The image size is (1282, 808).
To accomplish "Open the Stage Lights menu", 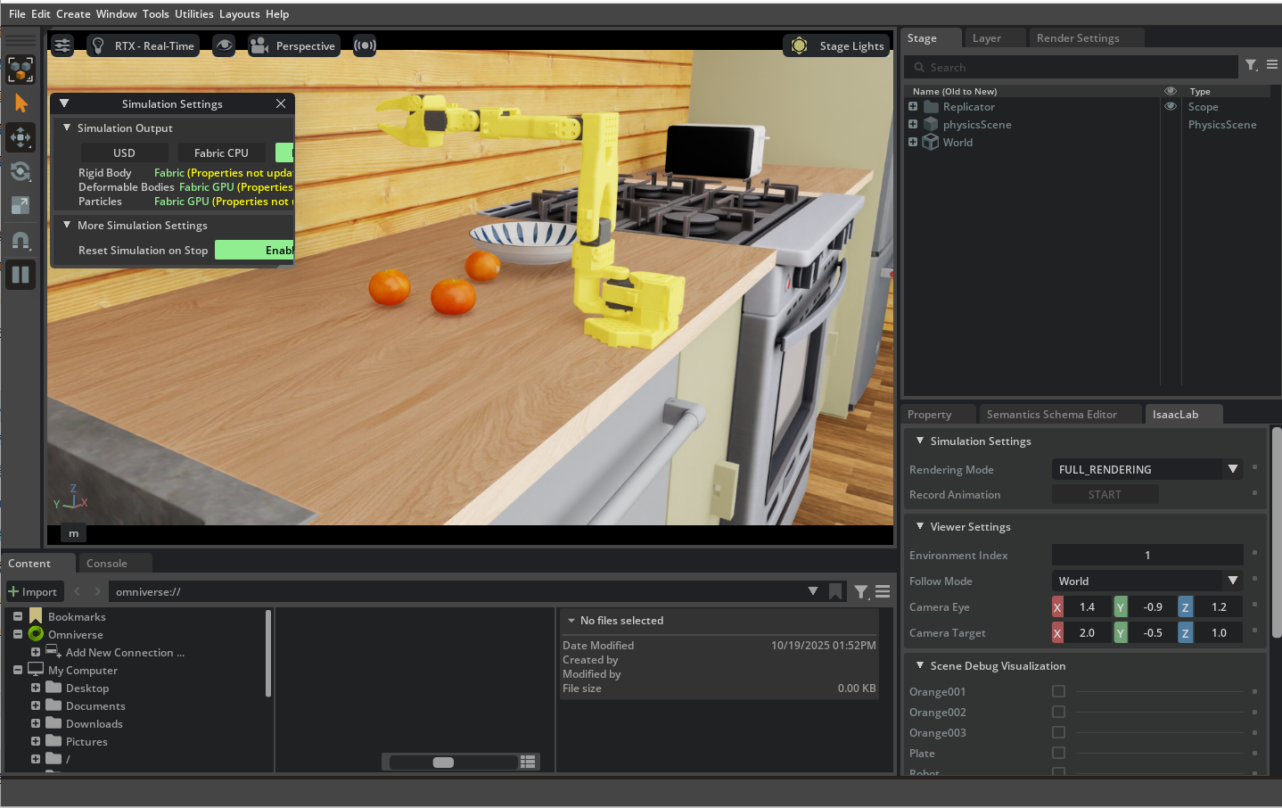I will [836, 45].
